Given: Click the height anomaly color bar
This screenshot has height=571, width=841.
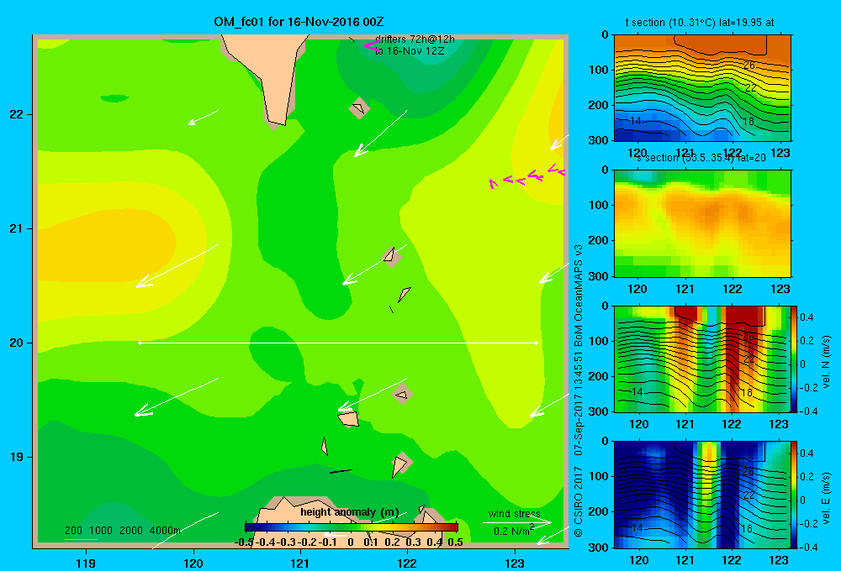Looking at the screenshot, I should (x=351, y=527).
